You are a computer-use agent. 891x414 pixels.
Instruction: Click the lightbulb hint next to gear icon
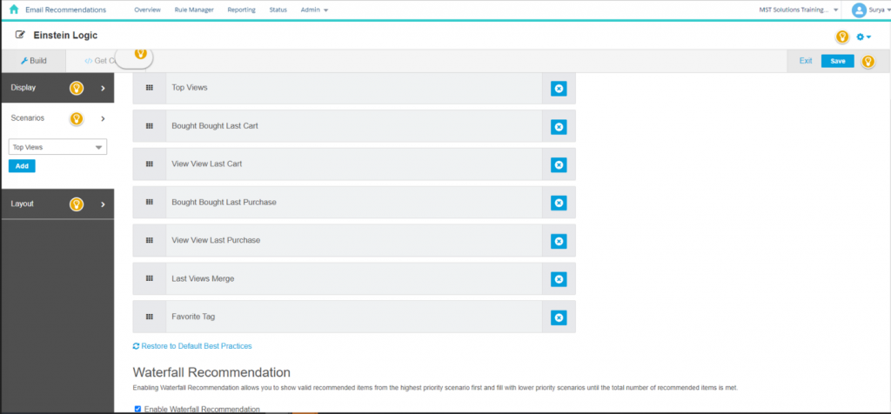click(x=842, y=37)
